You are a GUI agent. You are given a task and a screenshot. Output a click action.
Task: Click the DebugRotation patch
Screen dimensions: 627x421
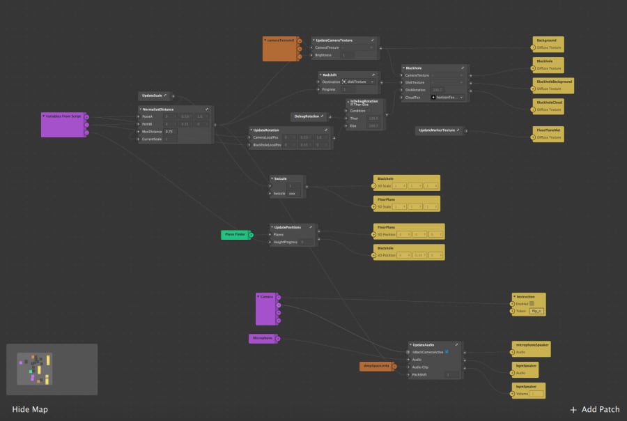pos(309,116)
